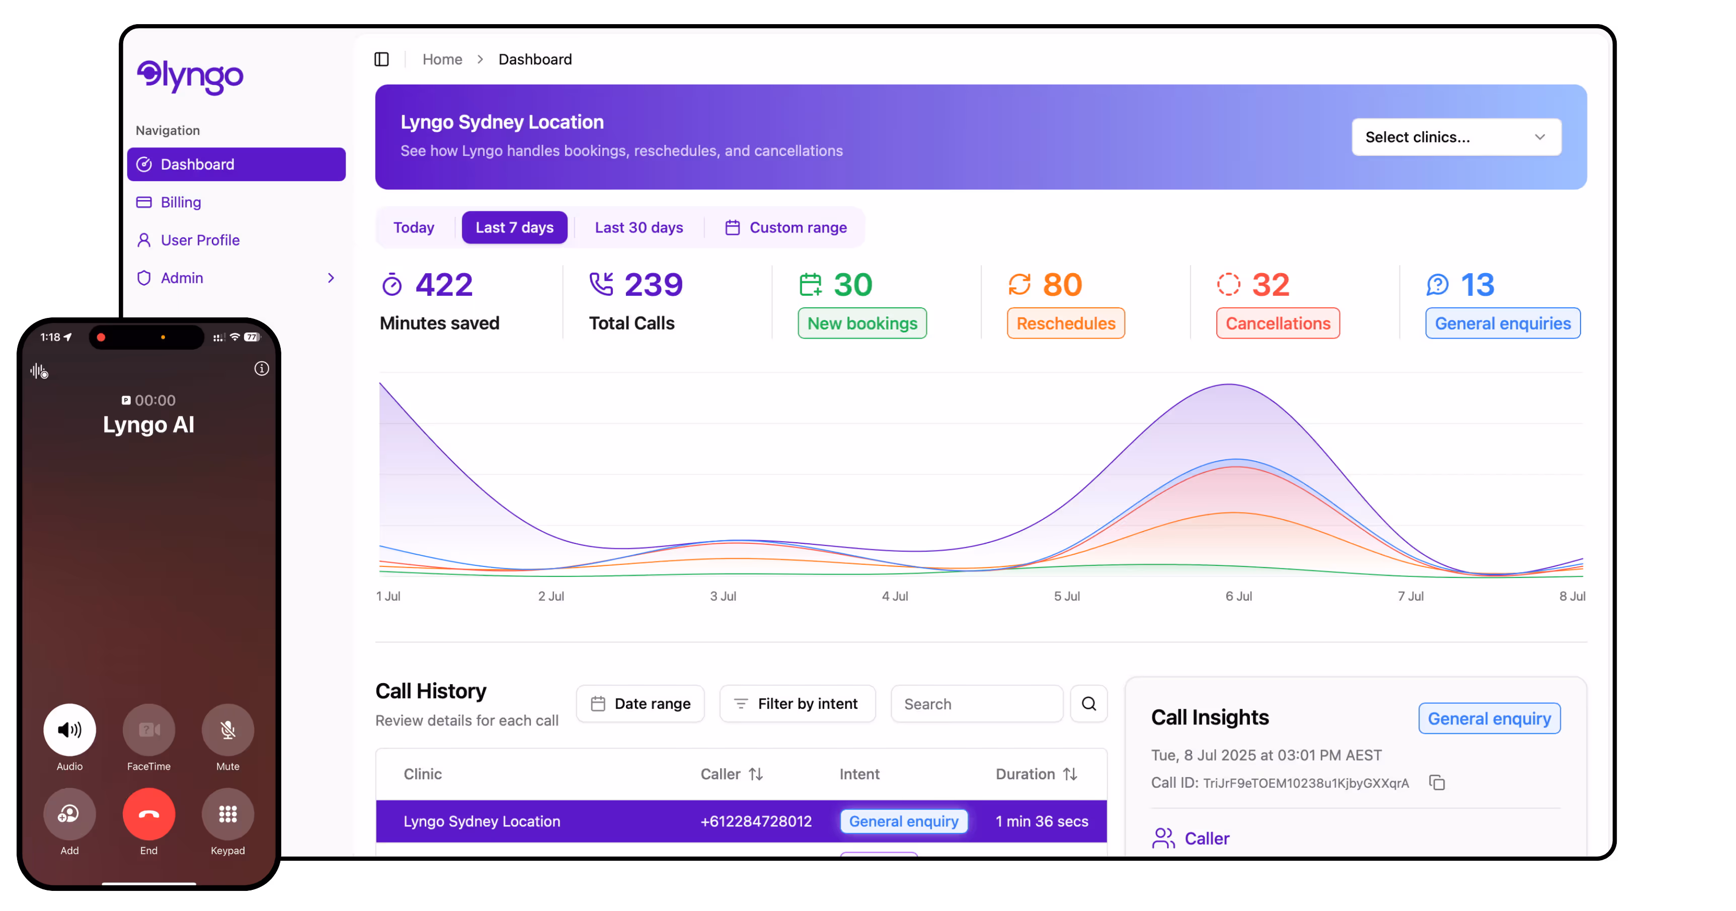Image resolution: width=1736 pixels, height=911 pixels.
Task: Click Dashboard breadcrumb text
Action: (535, 59)
